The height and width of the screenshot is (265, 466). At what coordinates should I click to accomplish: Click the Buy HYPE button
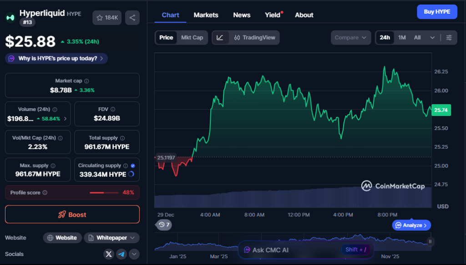click(x=437, y=11)
